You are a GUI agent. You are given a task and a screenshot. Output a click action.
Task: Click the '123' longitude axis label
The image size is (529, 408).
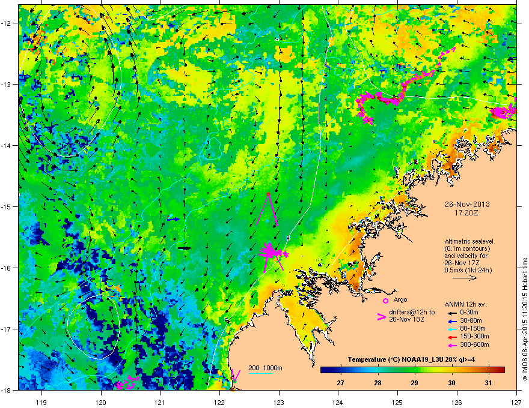(x=279, y=403)
